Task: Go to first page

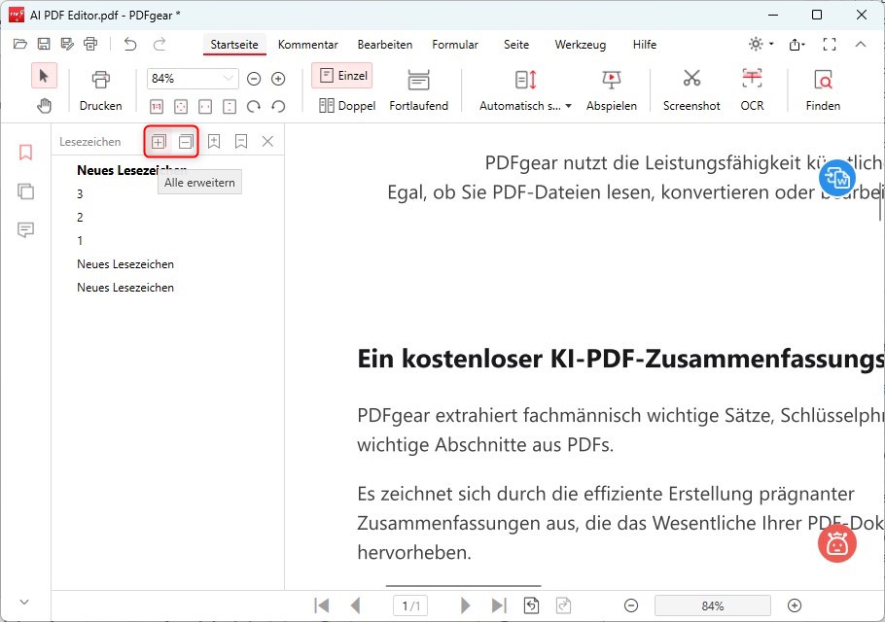Action: (322, 605)
